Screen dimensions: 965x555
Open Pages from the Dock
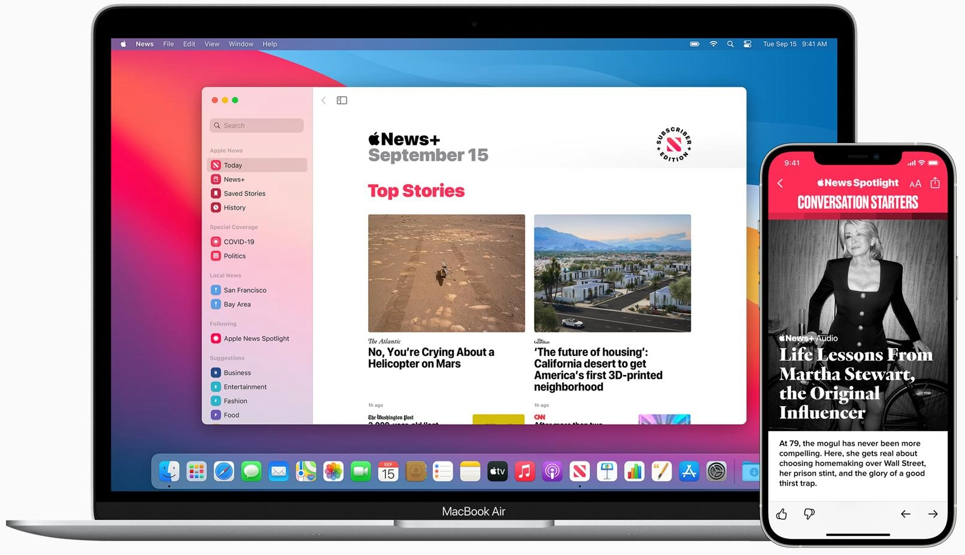click(x=661, y=471)
